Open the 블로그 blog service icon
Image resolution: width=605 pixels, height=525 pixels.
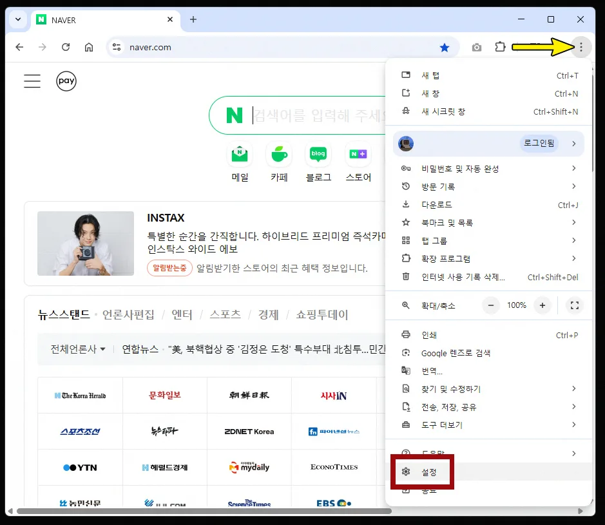pos(318,155)
